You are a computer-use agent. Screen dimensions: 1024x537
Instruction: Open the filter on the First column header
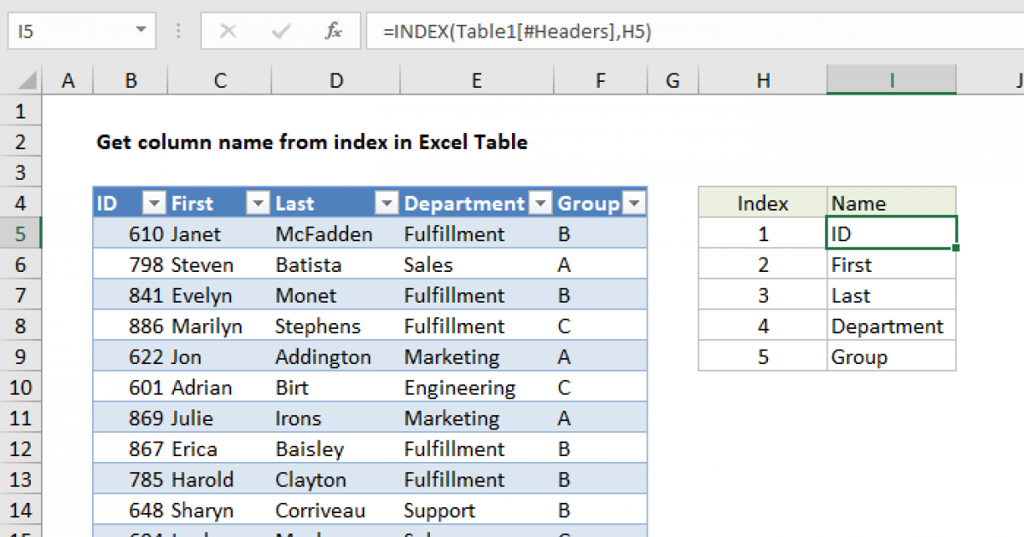258,203
